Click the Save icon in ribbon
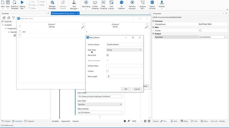 (x=8, y=2)
